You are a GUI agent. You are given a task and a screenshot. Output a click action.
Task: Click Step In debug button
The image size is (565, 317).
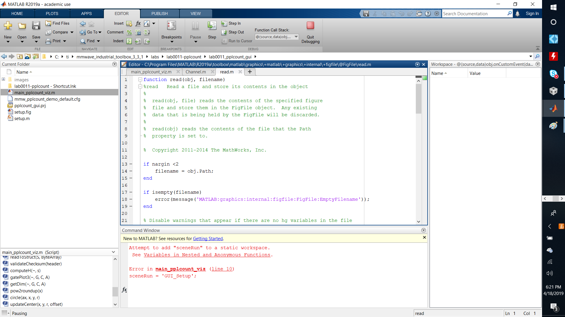231,23
